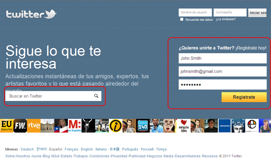Screen dimensions: 271x161
Task: Open the Blog footer link
Action: (x=46, y=156)
